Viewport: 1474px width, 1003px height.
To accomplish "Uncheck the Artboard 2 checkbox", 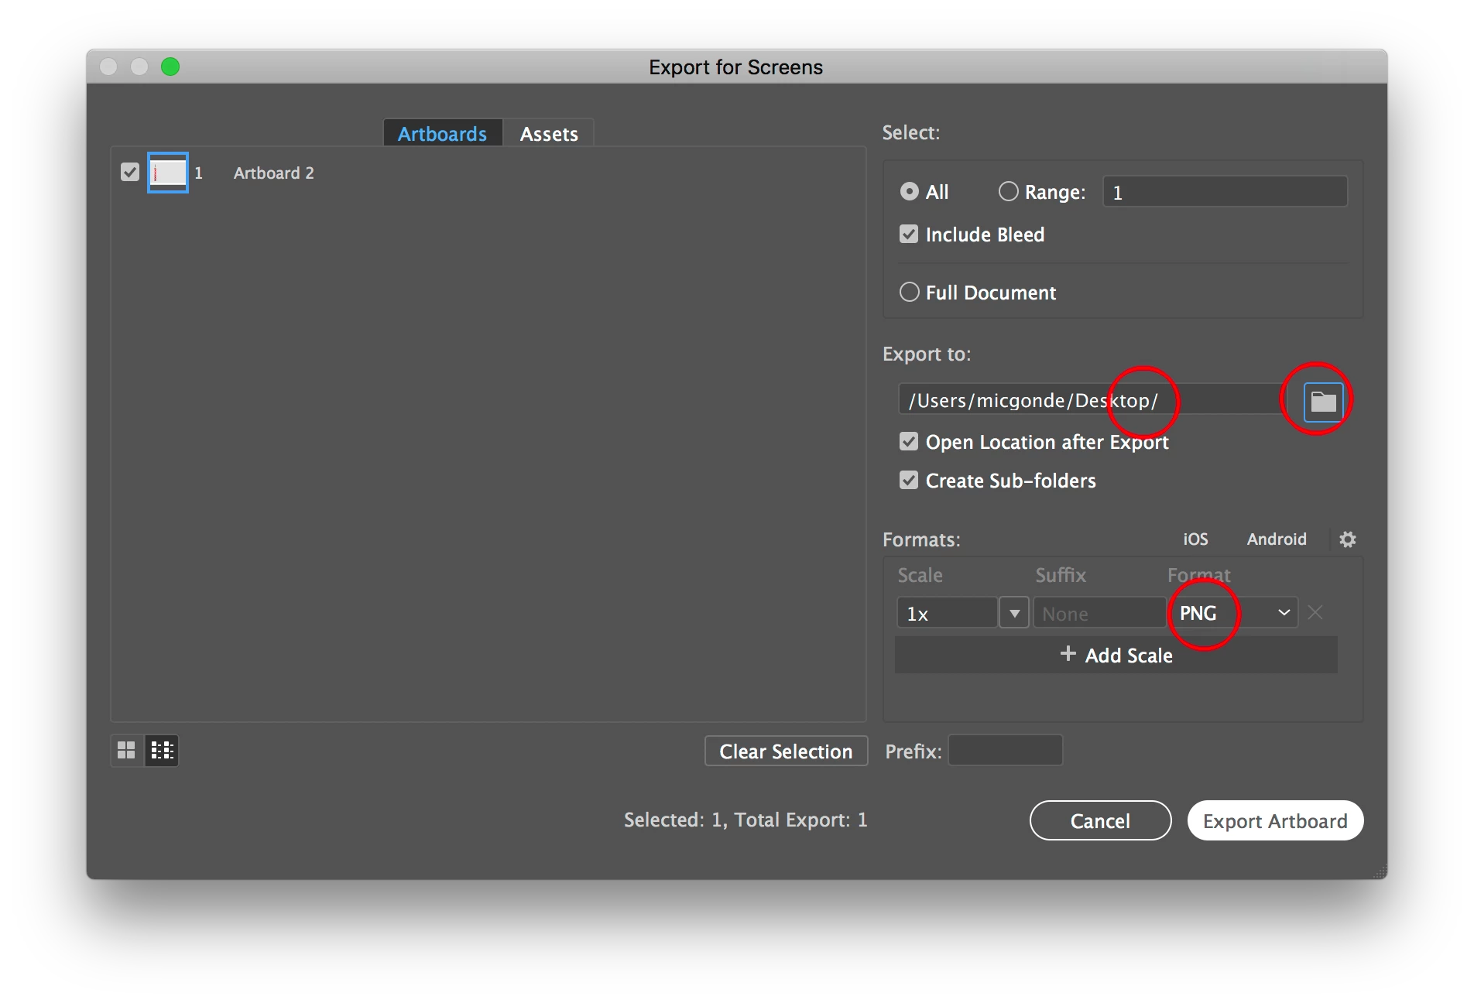I will pos(130,172).
